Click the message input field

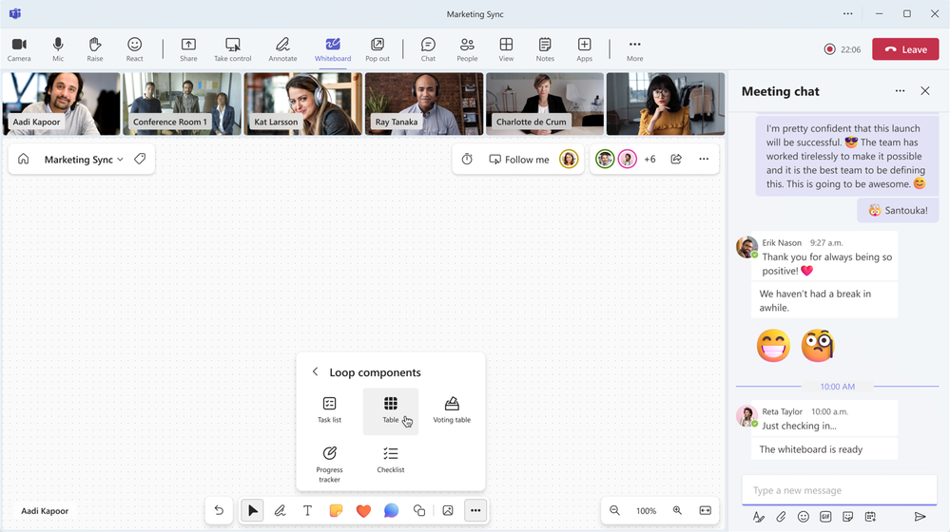(x=839, y=490)
